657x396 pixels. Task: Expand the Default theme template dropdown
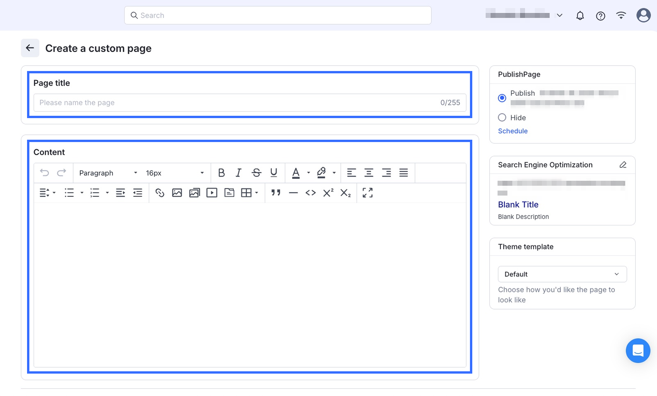[x=562, y=274]
